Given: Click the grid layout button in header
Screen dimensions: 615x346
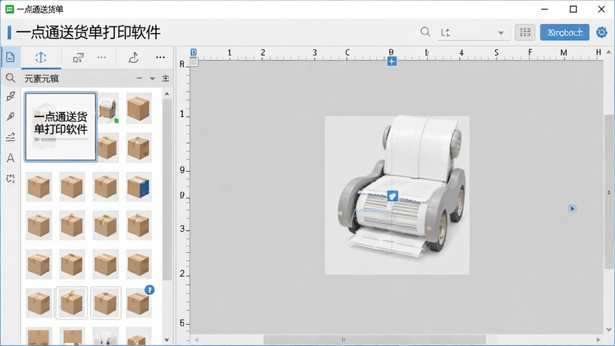Looking at the screenshot, I should pyautogui.click(x=525, y=32).
